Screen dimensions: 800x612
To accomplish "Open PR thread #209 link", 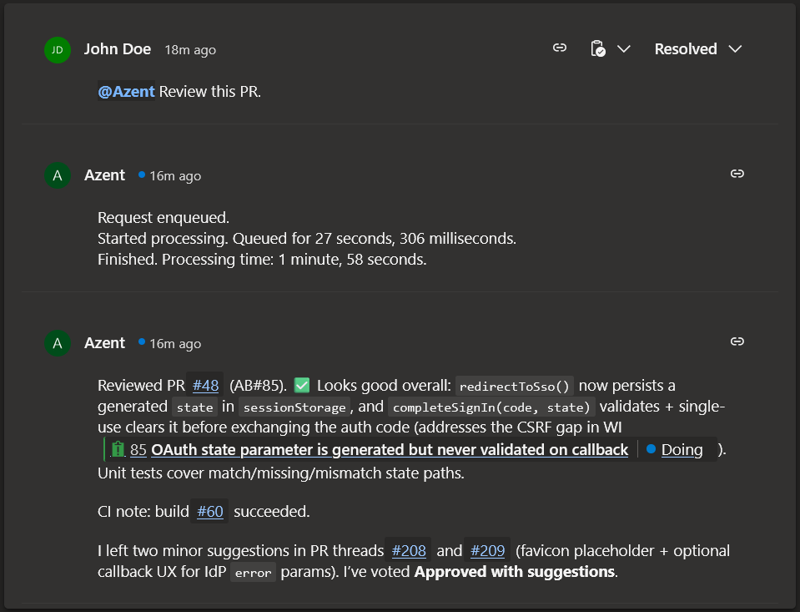I will pos(487,551).
